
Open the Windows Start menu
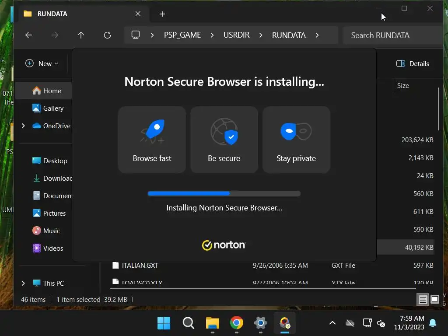[x=164, y=323]
